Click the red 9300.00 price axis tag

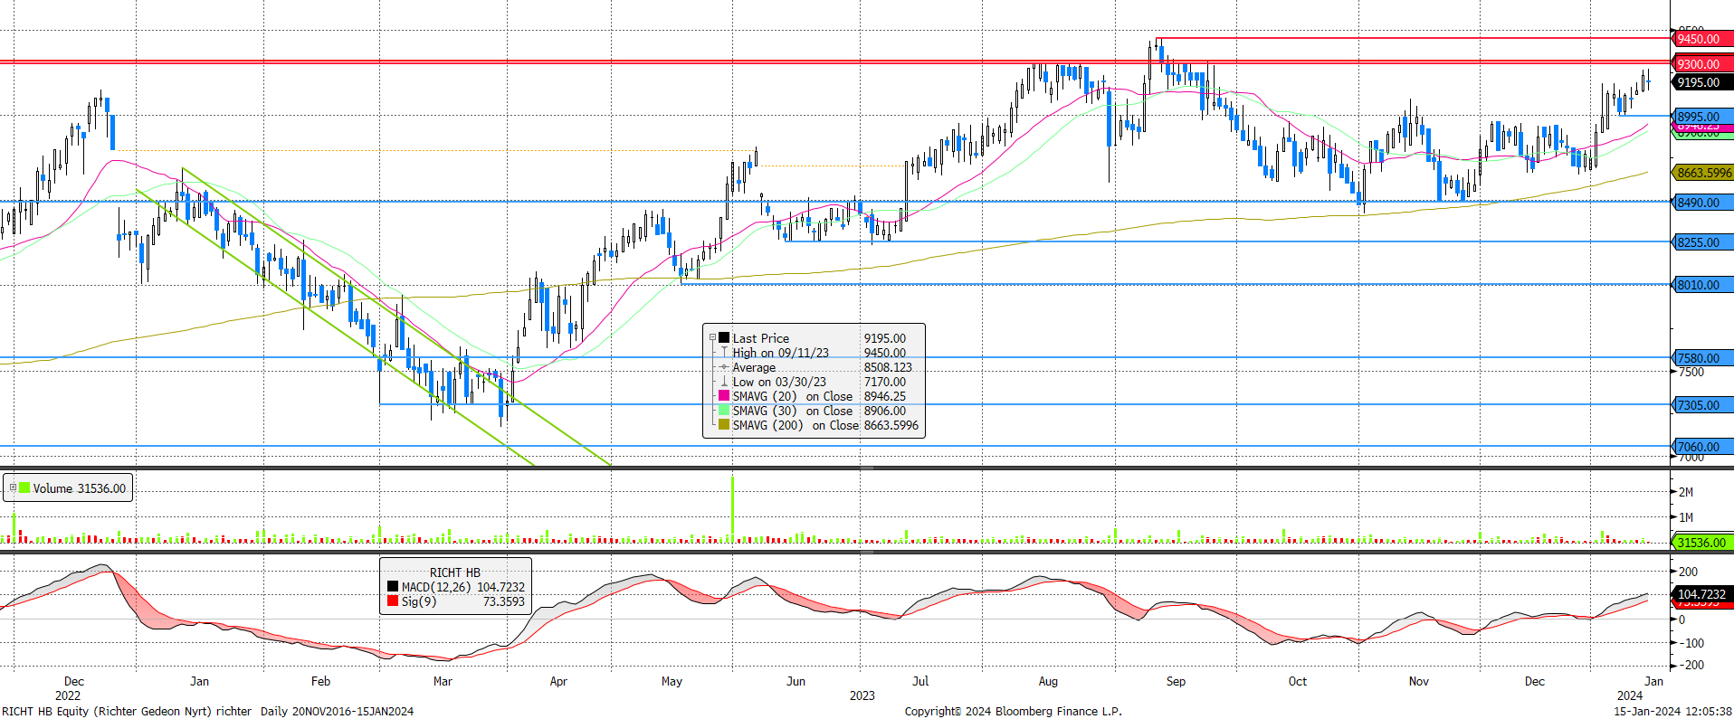1701,64
